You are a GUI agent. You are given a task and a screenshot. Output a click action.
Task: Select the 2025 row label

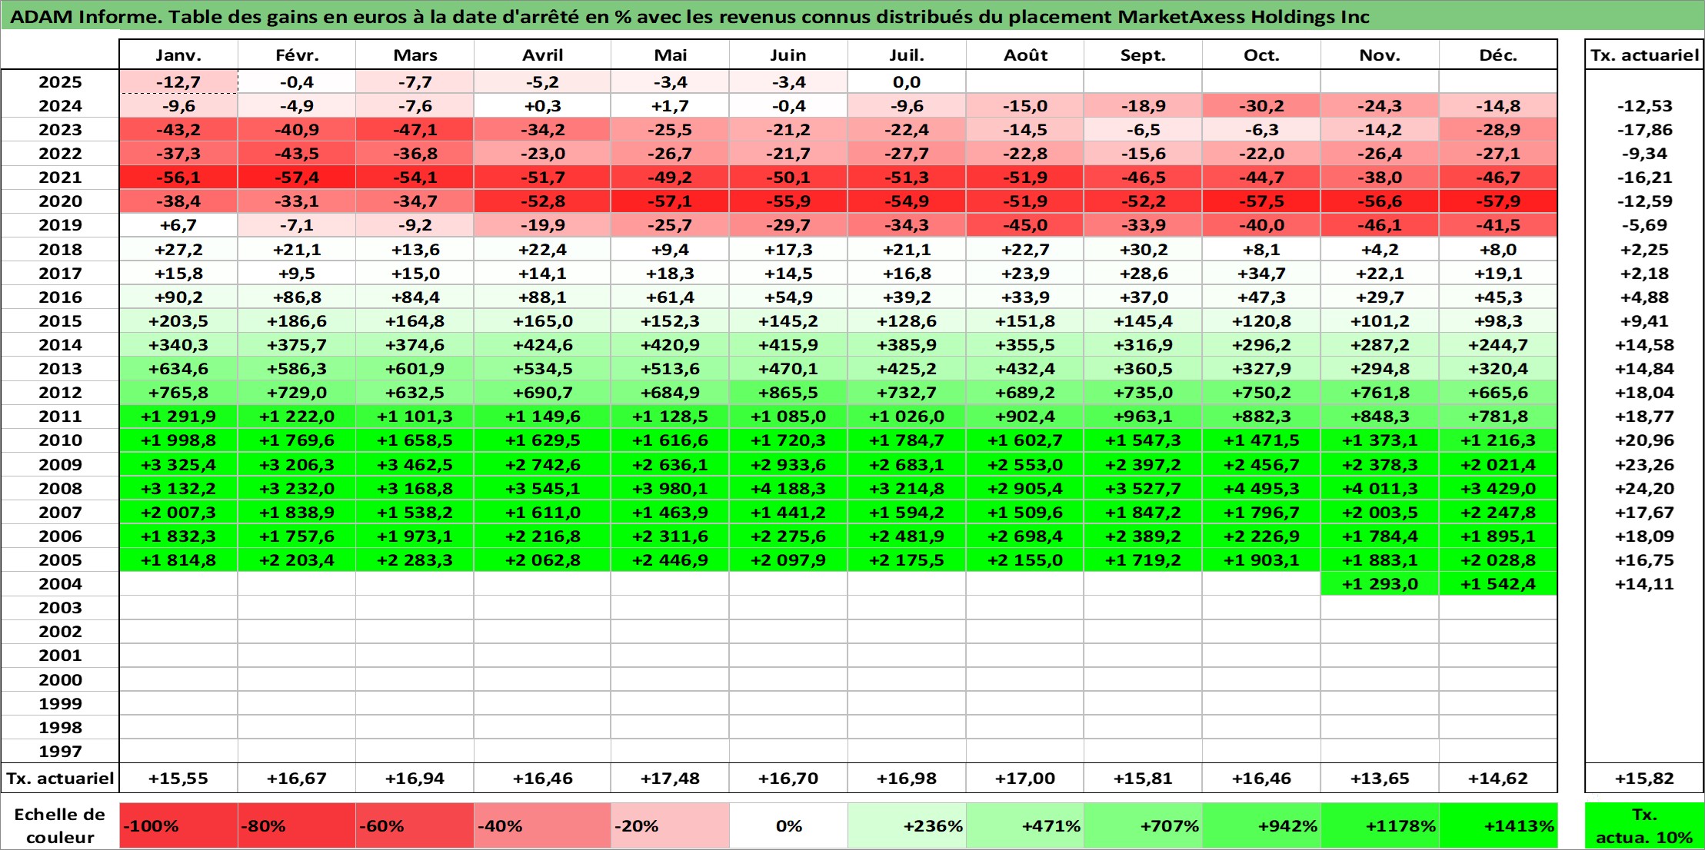[60, 82]
